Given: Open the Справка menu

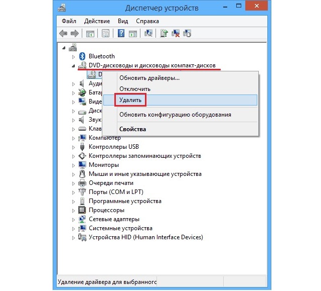Looking at the screenshot, I should pyautogui.click(x=147, y=21).
